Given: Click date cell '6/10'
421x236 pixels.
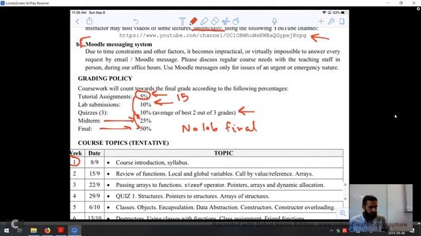Looking at the screenshot, I should pyautogui.click(x=94, y=207).
